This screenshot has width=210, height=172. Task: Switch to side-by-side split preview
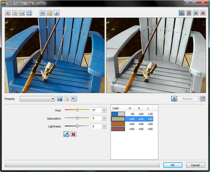[x=181, y=13]
